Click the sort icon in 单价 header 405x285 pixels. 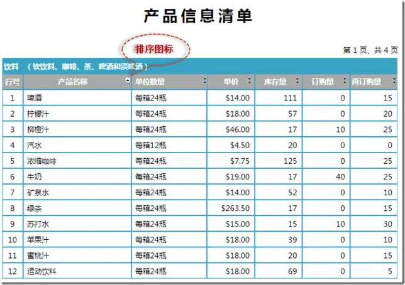(249, 80)
